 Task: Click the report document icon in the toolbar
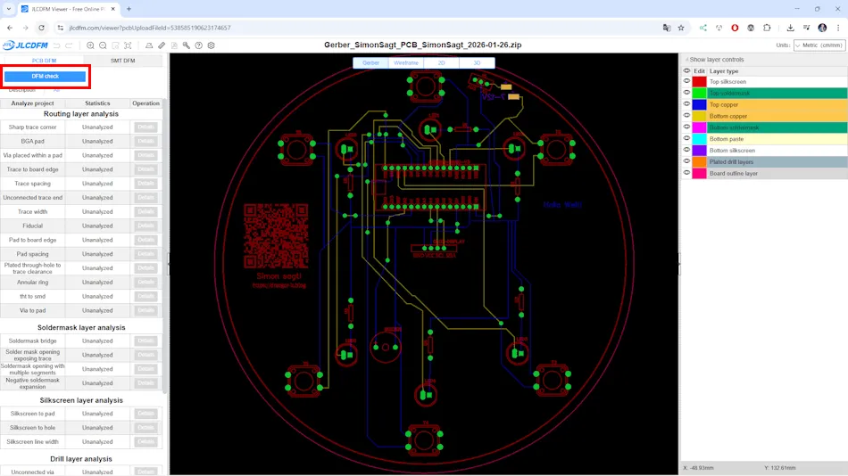(x=174, y=45)
